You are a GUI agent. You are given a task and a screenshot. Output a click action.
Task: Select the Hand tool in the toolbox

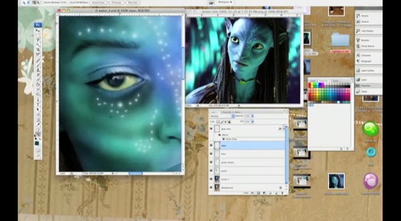tap(38, 129)
